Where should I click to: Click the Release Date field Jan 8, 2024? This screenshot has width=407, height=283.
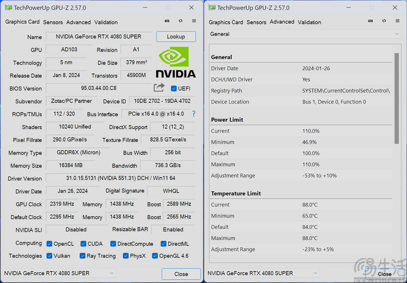(66, 75)
